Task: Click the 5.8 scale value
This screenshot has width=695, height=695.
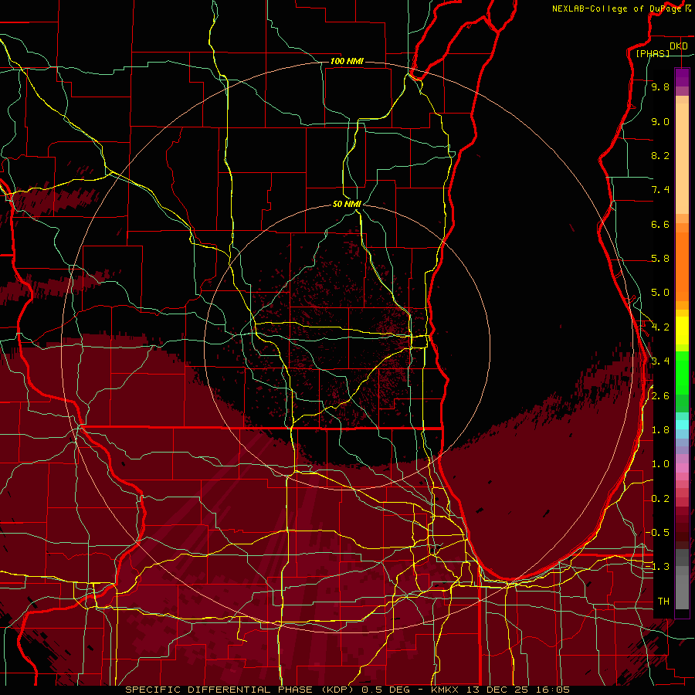Action: click(660, 259)
